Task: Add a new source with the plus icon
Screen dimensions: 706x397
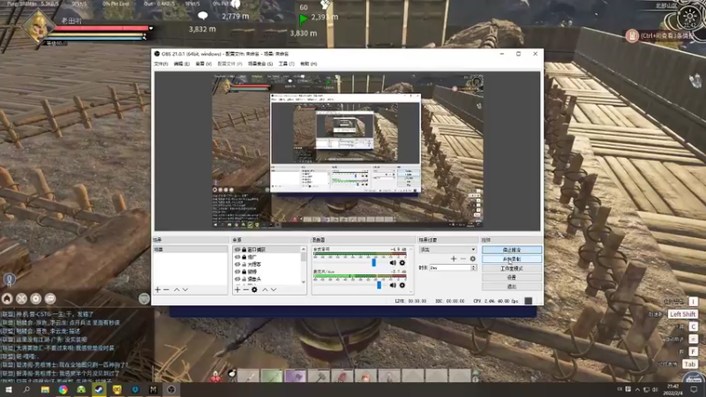Action: point(237,289)
